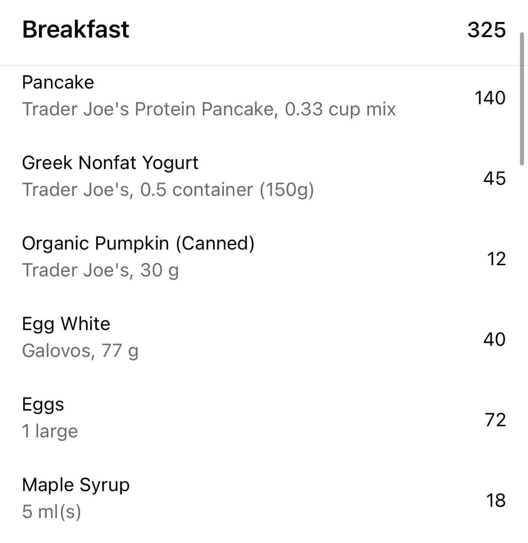The width and height of the screenshot is (528, 543).
Task: Select the Breakfast total 325 calories
Action: pyautogui.click(x=486, y=30)
